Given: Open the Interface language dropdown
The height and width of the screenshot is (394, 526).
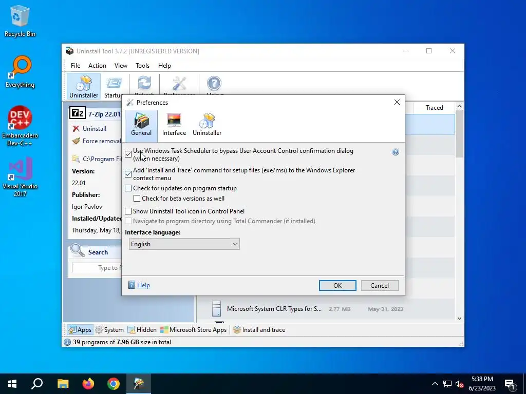Looking at the screenshot, I should click(x=184, y=244).
